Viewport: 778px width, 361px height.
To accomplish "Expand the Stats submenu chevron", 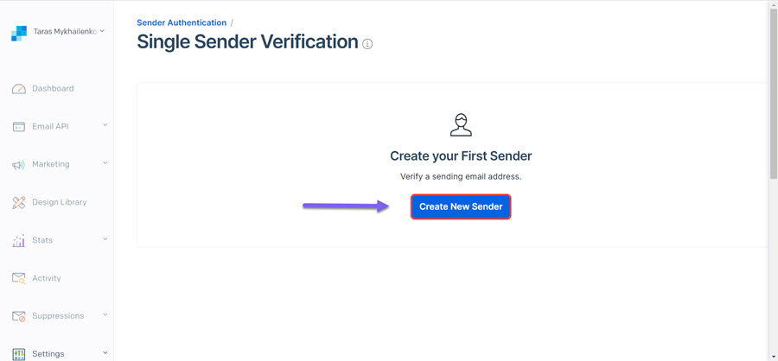I will click(105, 238).
